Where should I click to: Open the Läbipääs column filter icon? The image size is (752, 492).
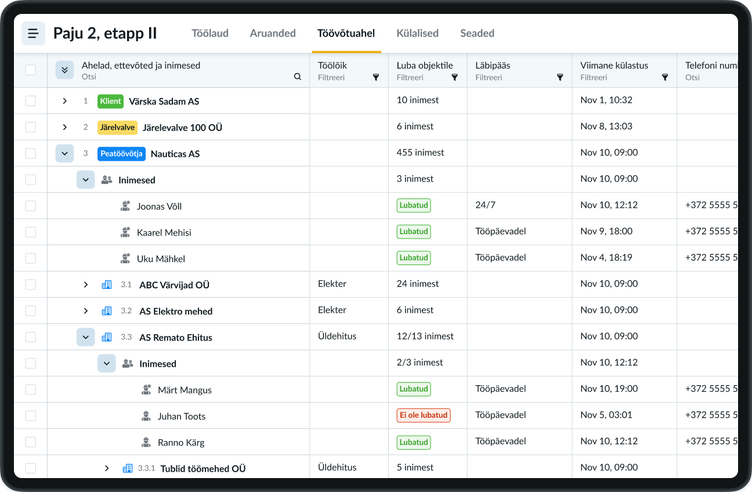[560, 77]
